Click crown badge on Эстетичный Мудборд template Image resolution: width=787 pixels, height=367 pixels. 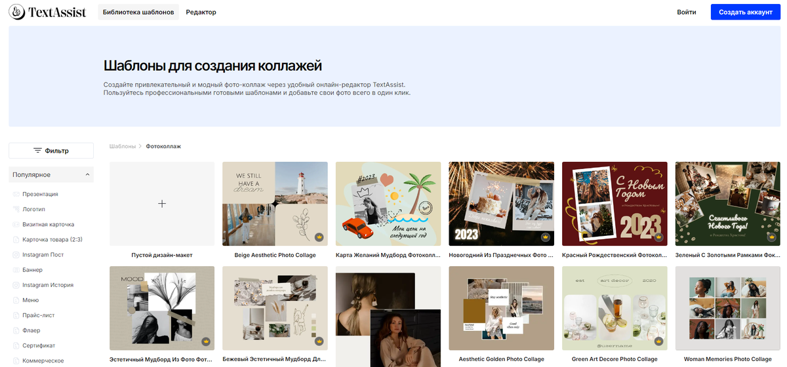(x=205, y=341)
